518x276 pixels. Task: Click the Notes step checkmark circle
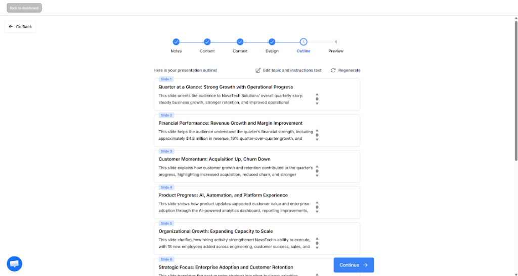click(x=176, y=42)
